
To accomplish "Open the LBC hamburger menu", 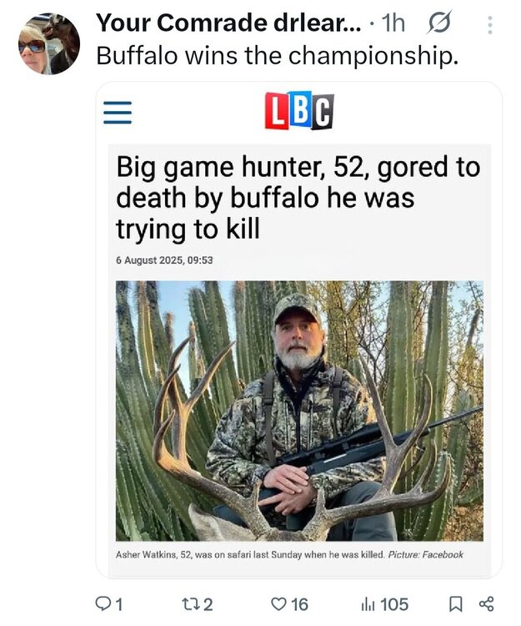I will [x=118, y=112].
